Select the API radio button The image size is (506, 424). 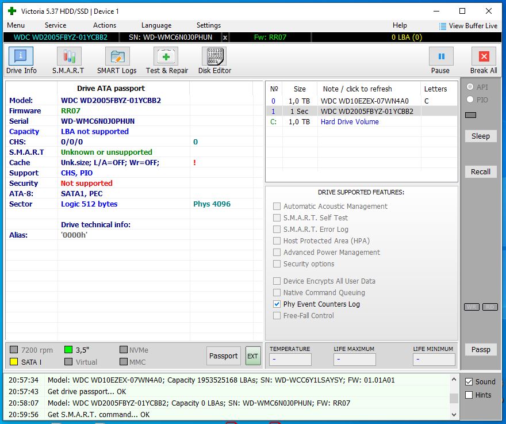(470, 87)
